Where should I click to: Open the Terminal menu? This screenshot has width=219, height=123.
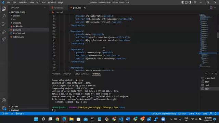pyautogui.click(x=52, y=2)
